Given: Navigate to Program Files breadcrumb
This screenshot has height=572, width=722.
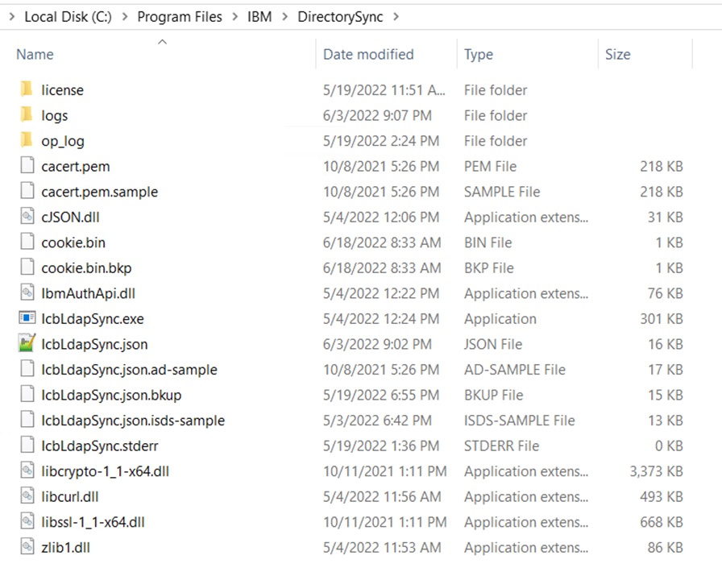Looking at the screenshot, I should pos(180,17).
